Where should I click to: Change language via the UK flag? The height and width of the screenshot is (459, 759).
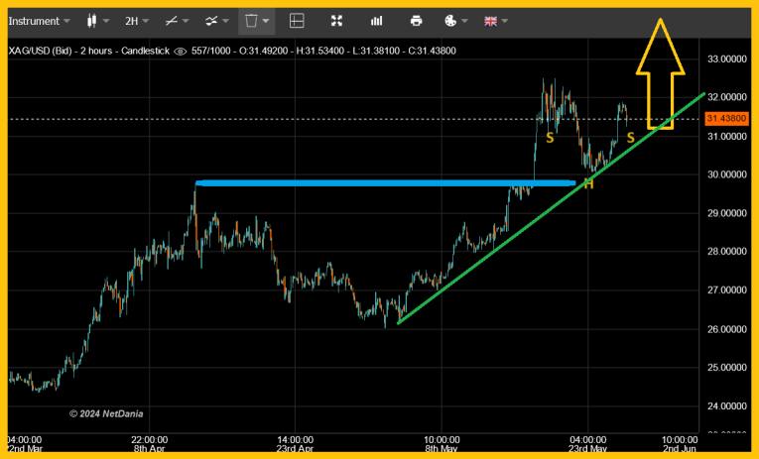(490, 21)
